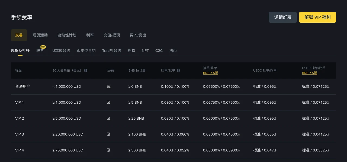This screenshot has height=162, width=347.
Task: Switch to the 期权 sub-tab
Action: tap(131, 50)
